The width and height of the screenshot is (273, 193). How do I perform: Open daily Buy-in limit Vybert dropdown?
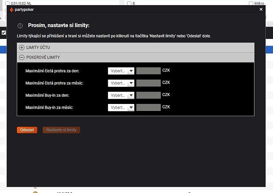click(121, 95)
